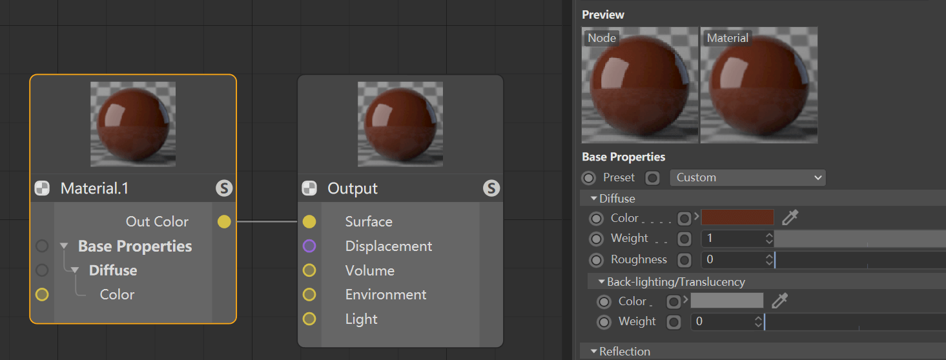
Task: Click the Node preview thumbnail
Action: point(640,85)
